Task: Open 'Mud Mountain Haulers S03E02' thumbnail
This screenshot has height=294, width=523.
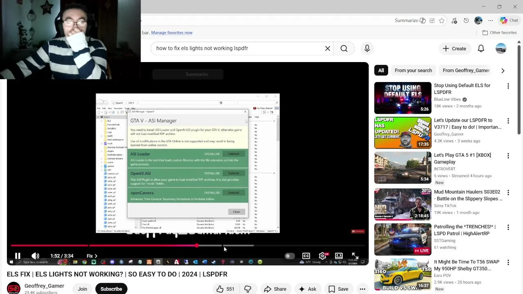Action: coord(402,204)
